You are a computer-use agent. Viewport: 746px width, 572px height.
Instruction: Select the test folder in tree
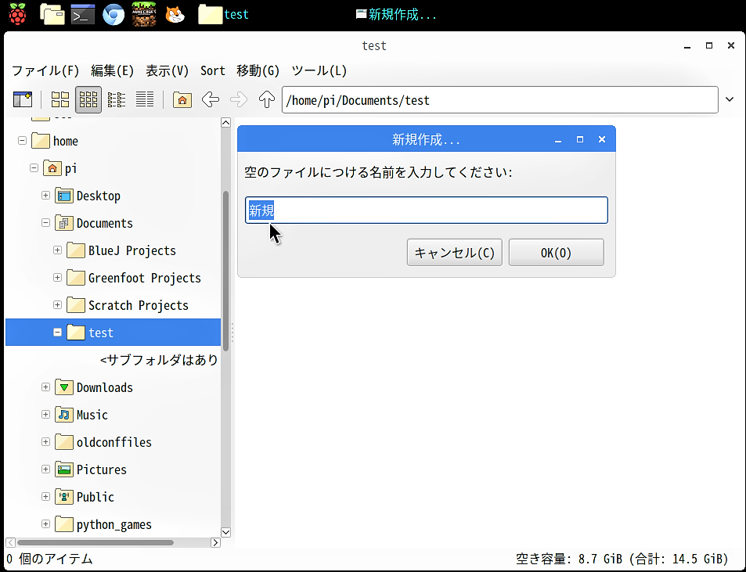pyautogui.click(x=114, y=333)
